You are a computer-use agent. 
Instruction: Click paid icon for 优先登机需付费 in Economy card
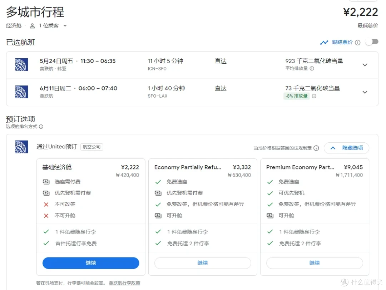(158, 193)
